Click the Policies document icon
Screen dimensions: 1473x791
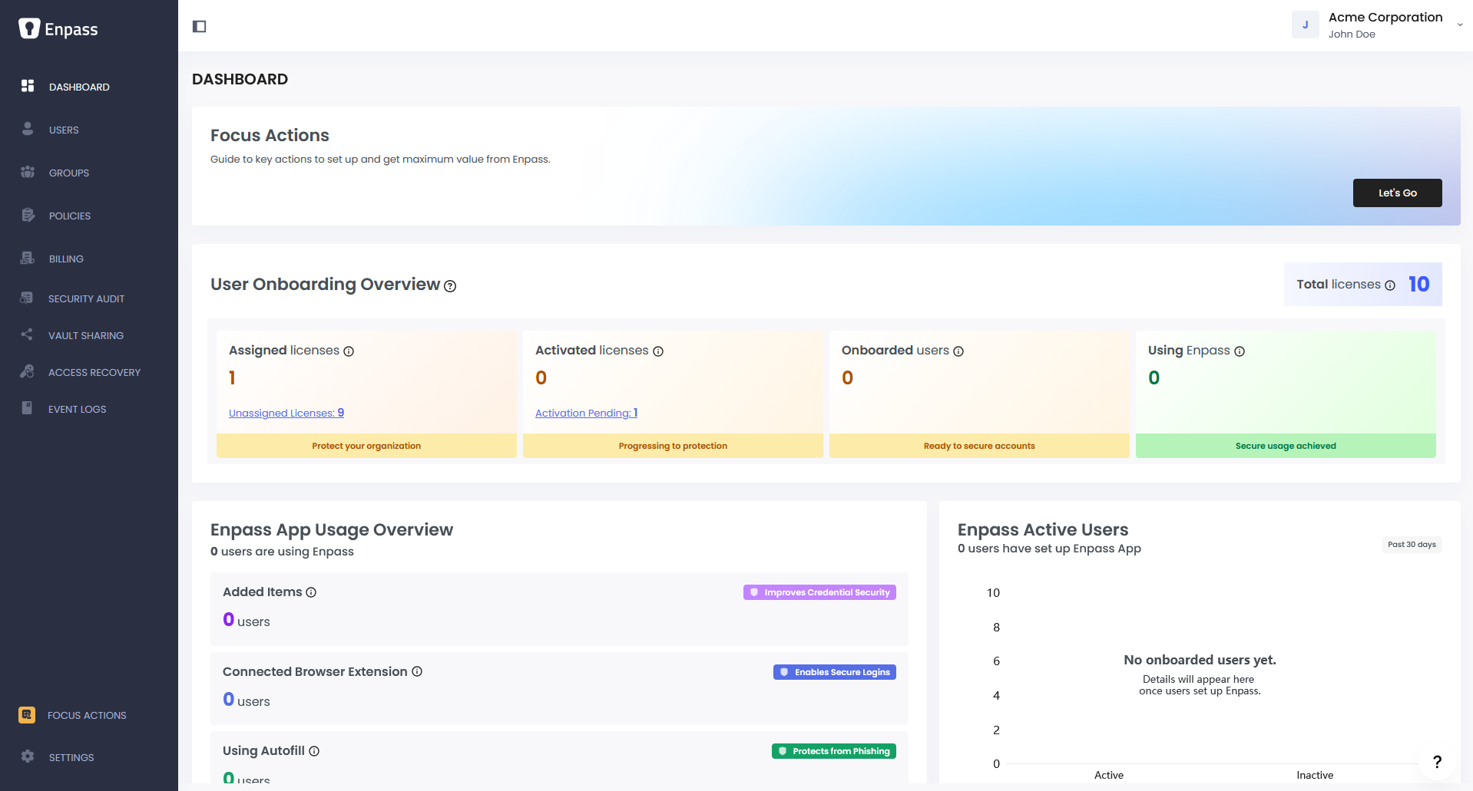pos(28,215)
